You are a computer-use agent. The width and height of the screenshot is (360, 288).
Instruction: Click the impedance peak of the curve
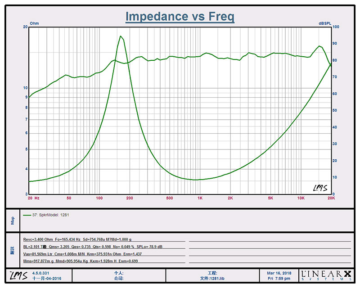120,36
